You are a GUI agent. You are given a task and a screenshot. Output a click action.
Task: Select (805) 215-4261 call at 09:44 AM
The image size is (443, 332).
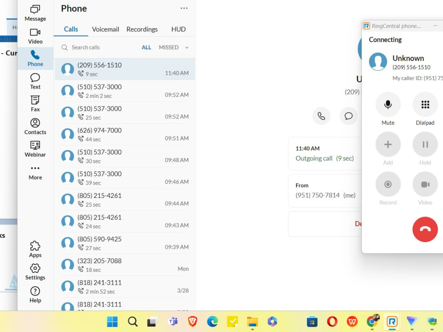(124, 200)
